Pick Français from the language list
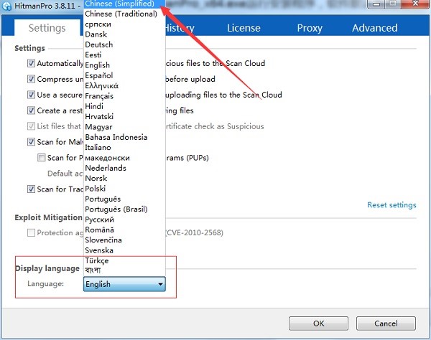Image resolution: width=431 pixels, height=340 pixels. point(99,95)
